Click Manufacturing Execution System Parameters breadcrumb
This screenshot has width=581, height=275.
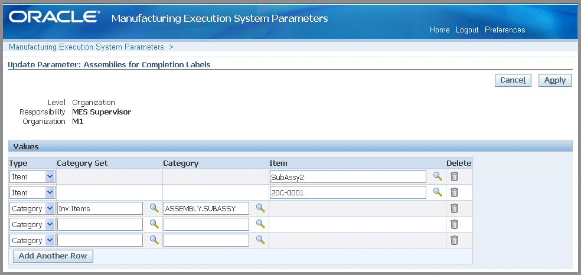pos(86,47)
